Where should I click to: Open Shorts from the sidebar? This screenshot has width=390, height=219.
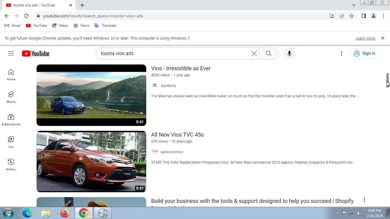(x=11, y=97)
